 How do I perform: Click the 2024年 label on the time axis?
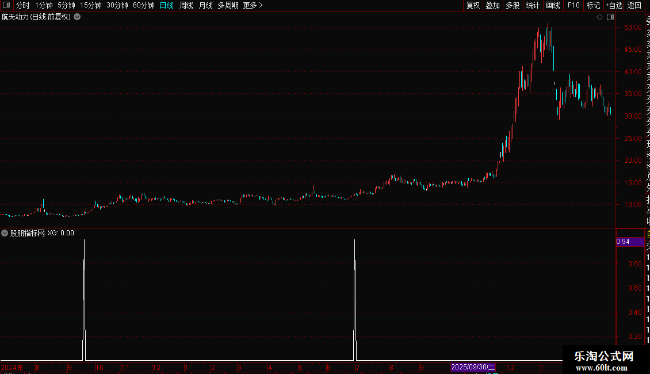coord(12,367)
